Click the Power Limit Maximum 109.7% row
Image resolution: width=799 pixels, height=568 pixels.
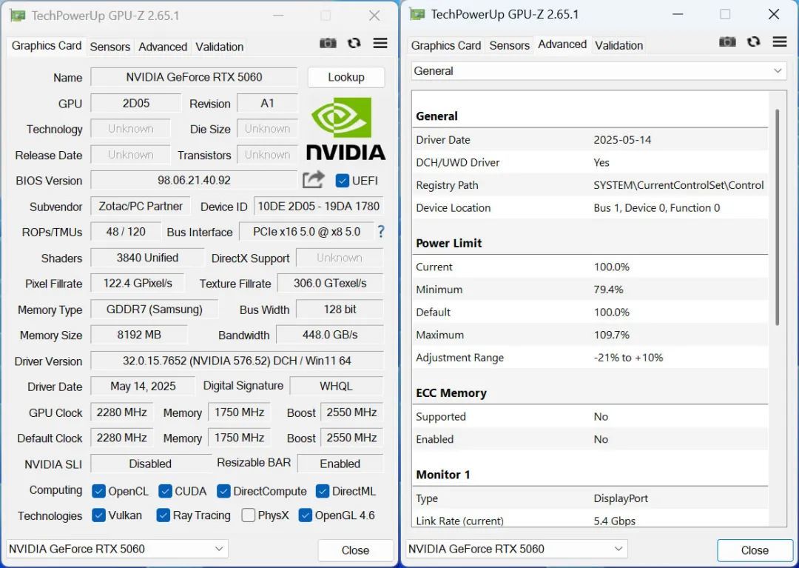[590, 335]
